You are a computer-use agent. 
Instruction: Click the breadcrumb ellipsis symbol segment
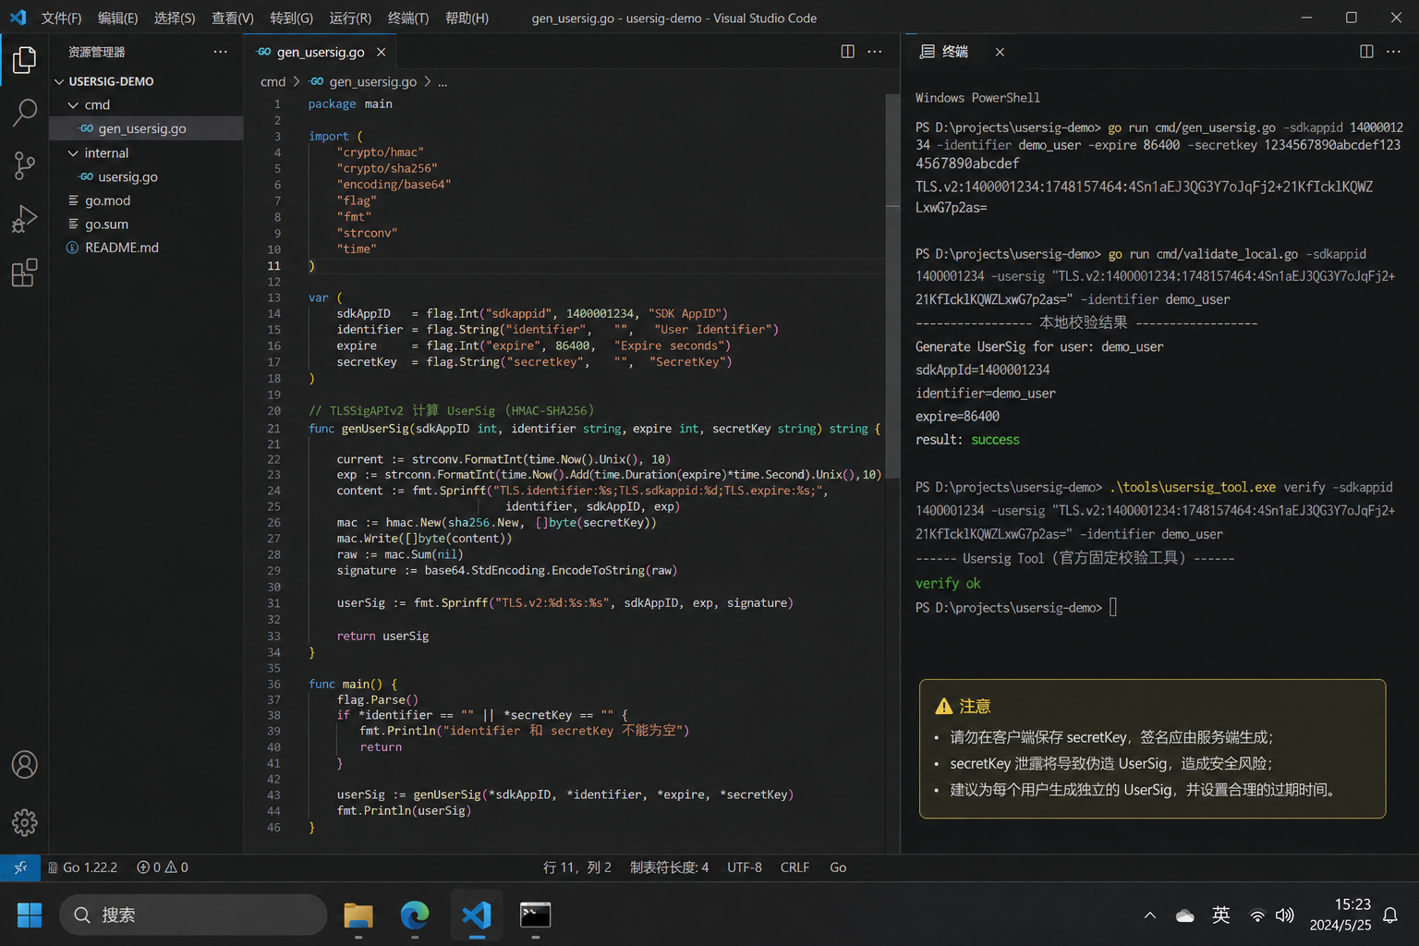443,81
